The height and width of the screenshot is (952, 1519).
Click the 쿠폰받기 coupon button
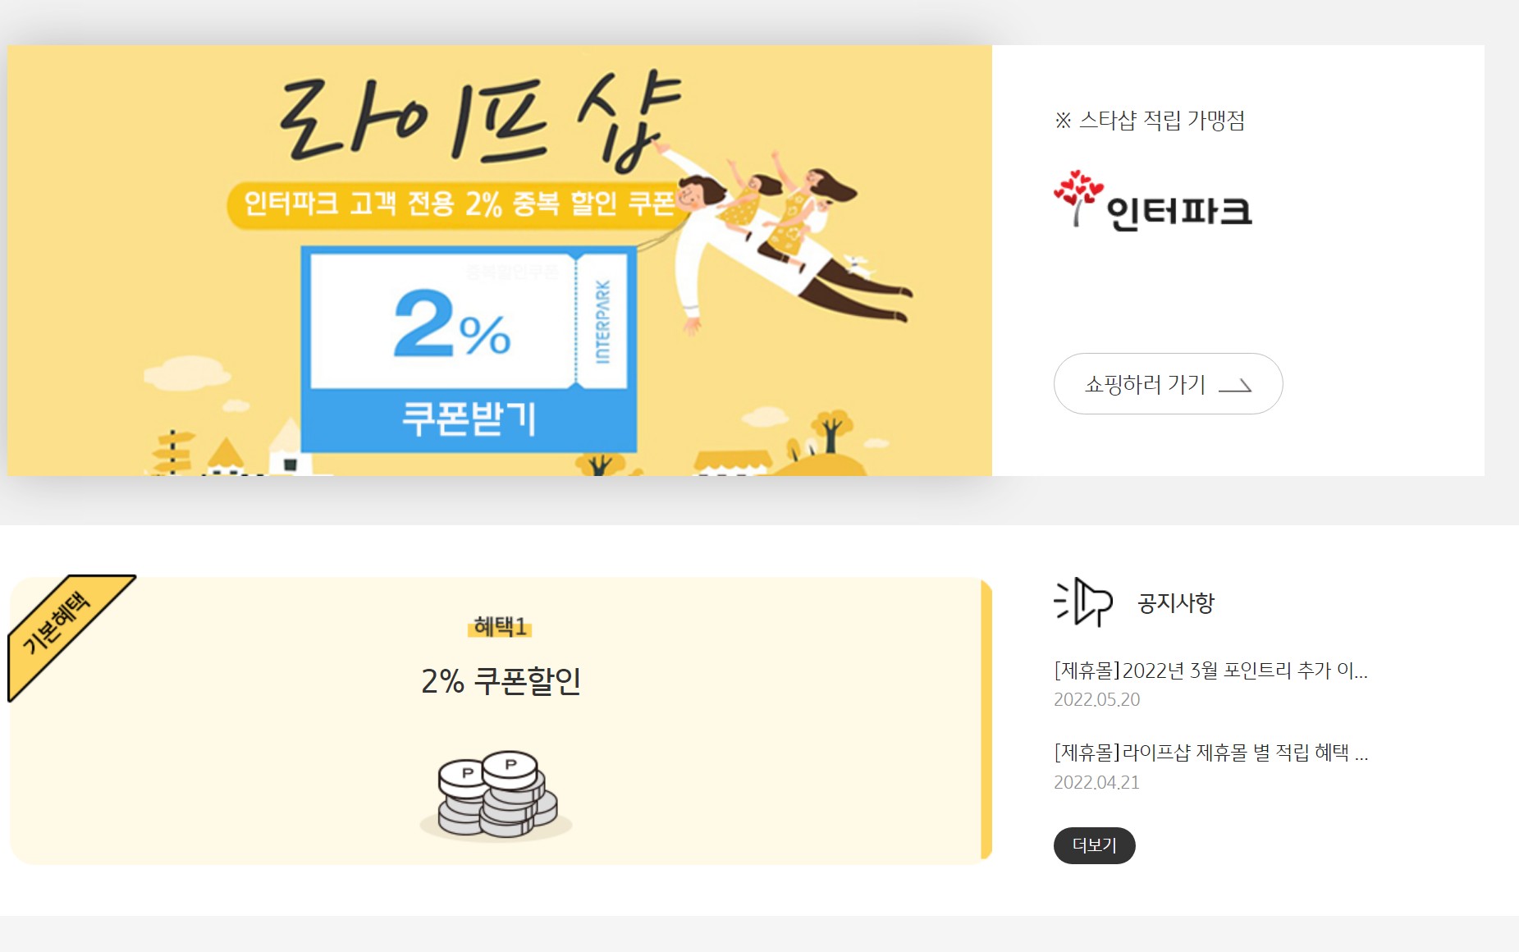469,419
